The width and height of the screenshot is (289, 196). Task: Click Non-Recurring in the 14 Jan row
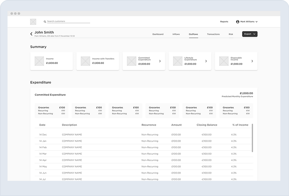(x=150, y=141)
